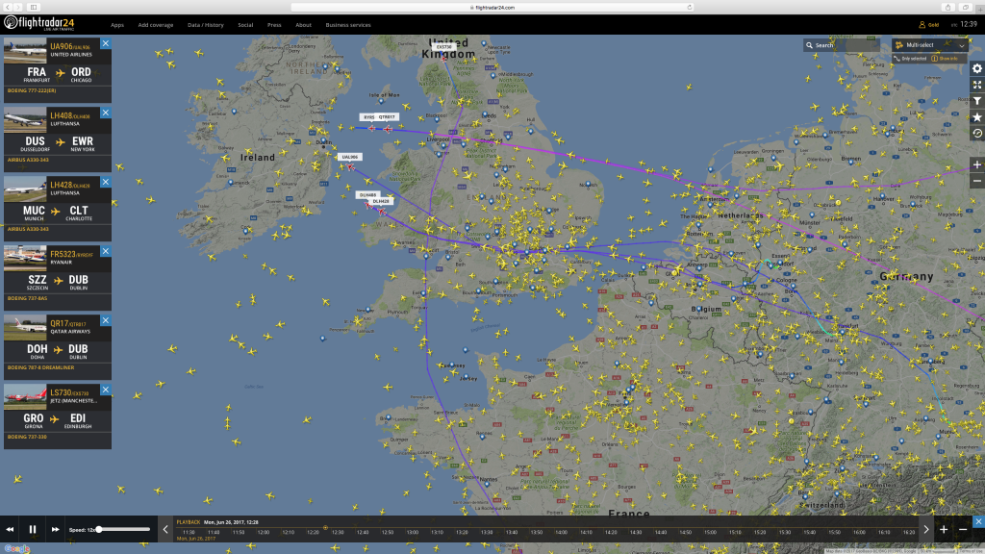
Task: Toggle Safari sidebar button
Action: pyautogui.click(x=34, y=8)
